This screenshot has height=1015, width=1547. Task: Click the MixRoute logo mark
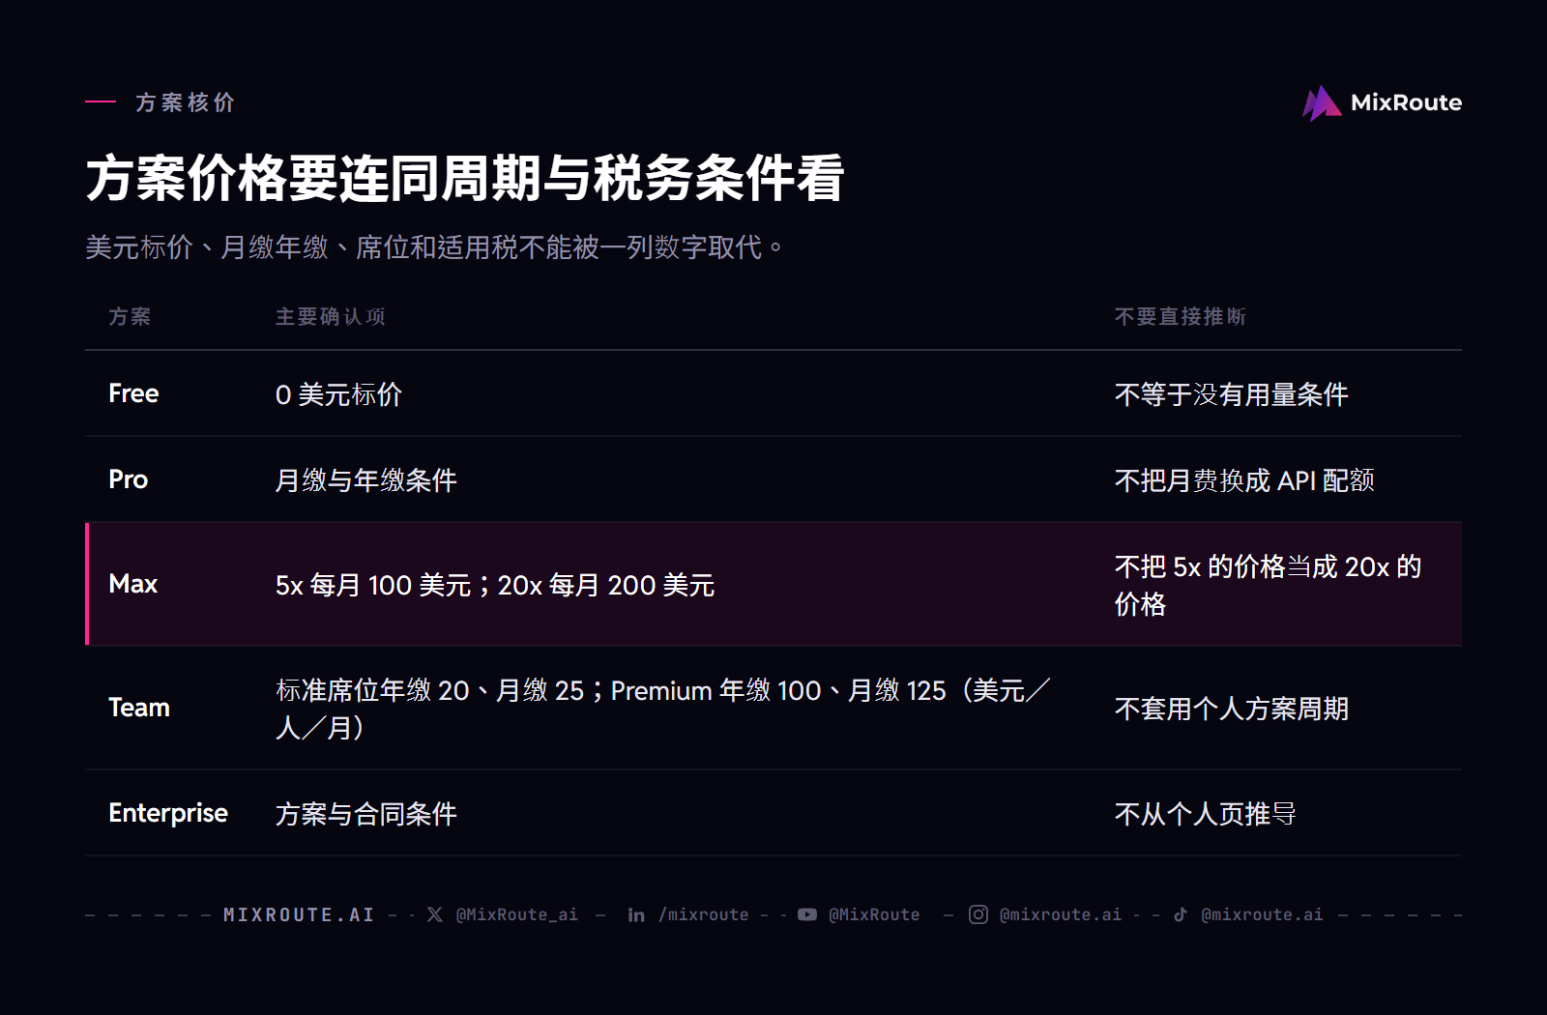1322,102
